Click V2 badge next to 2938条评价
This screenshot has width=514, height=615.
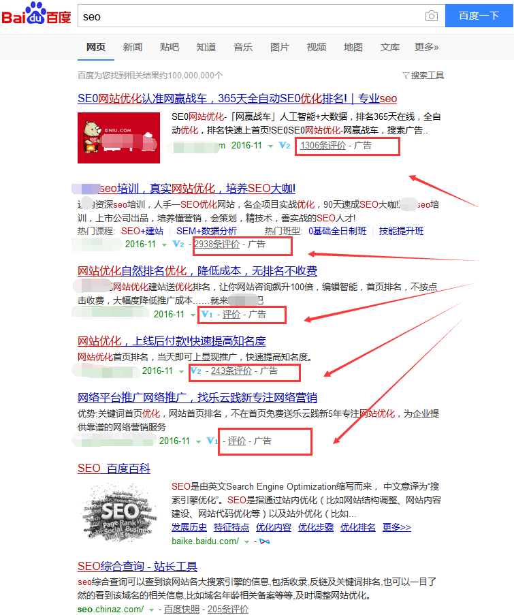point(178,244)
